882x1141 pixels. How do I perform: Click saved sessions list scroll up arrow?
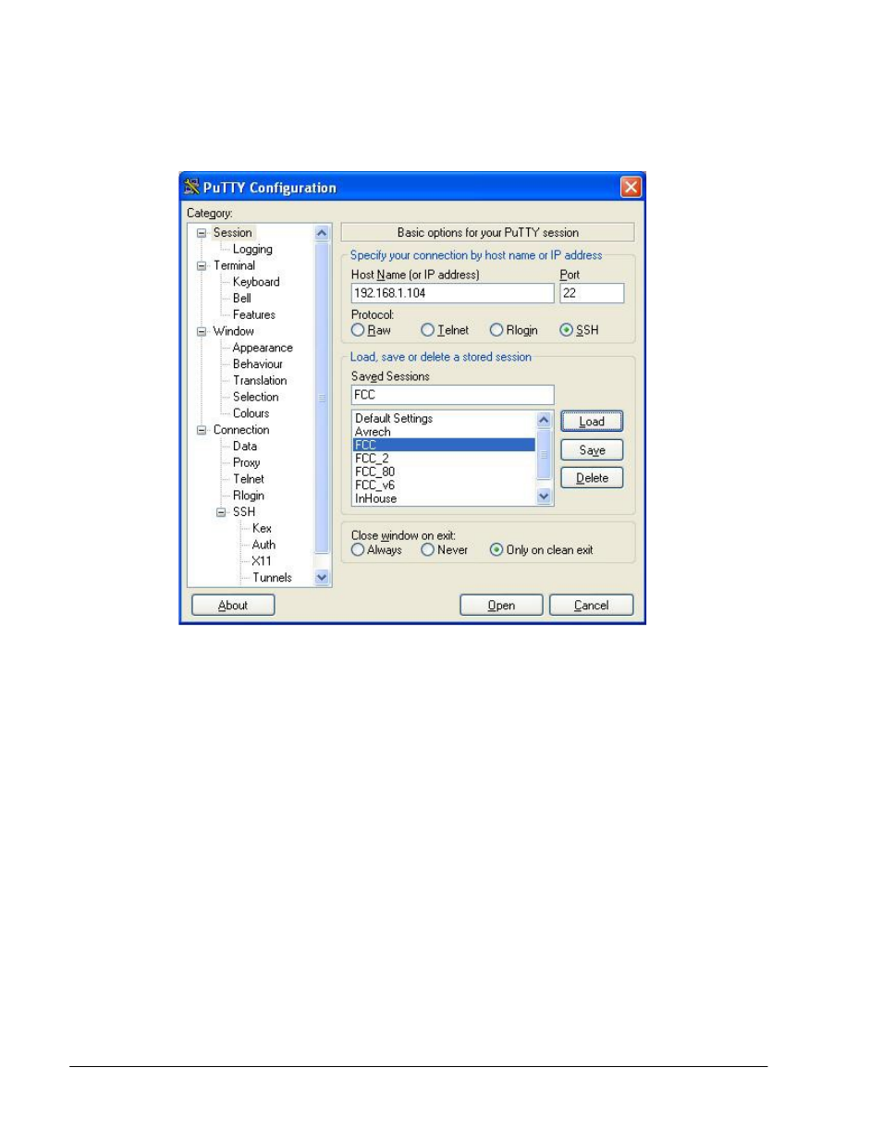pyautogui.click(x=544, y=421)
